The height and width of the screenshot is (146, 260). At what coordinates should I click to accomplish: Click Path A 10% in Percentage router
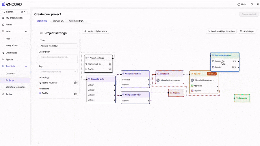225,61
